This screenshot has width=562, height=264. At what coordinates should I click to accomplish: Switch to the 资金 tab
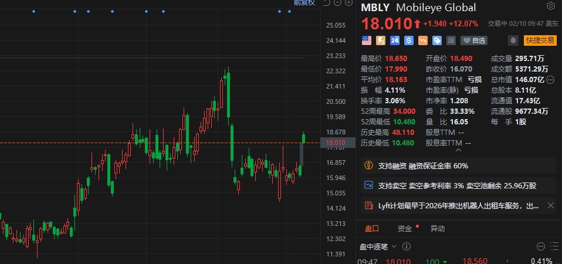tap(404, 229)
